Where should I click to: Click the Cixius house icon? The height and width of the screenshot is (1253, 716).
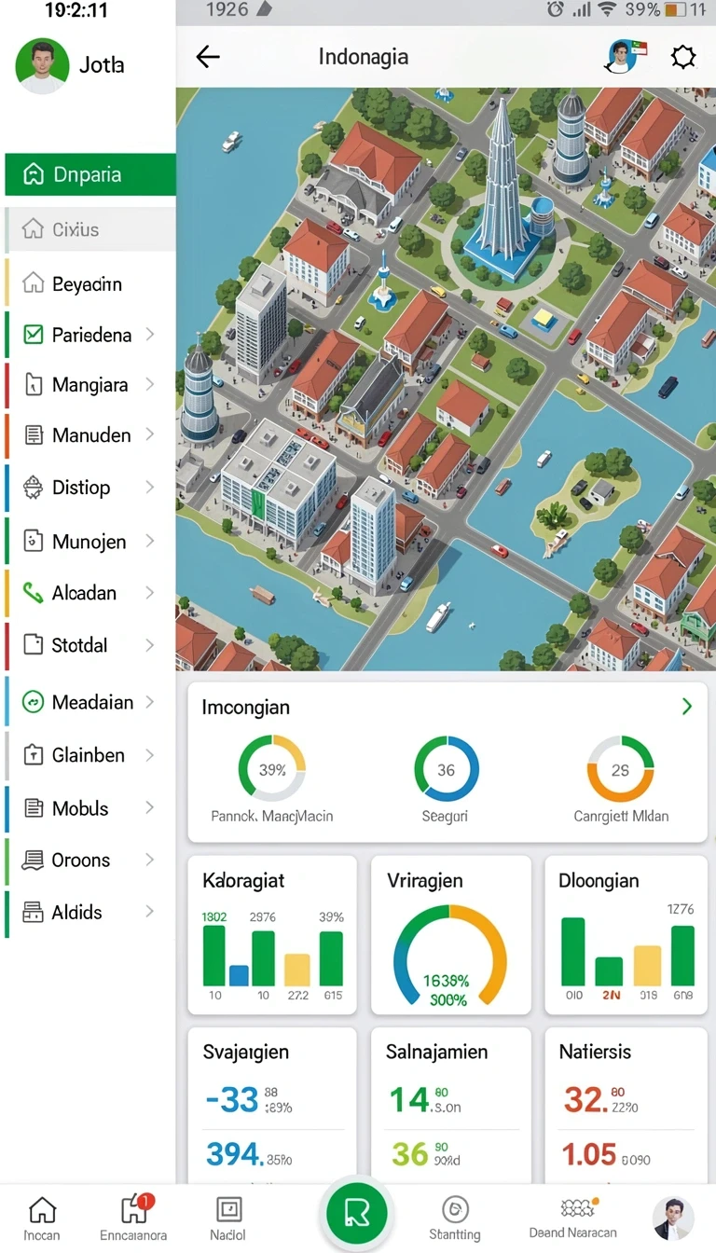33,228
